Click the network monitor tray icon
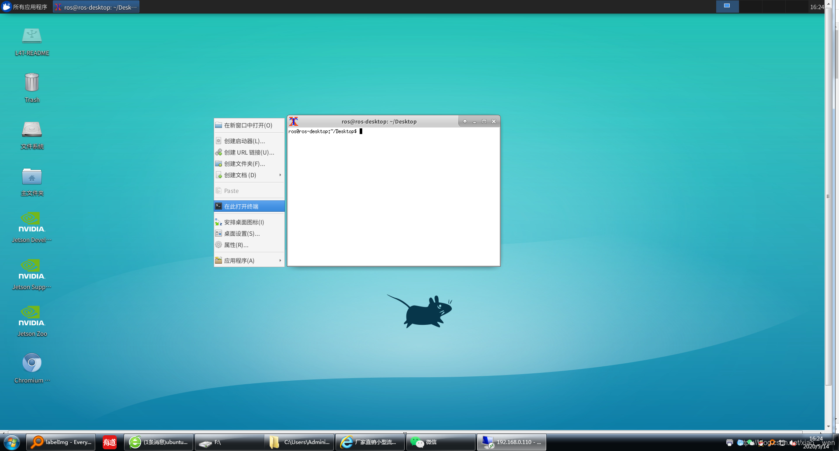Viewport: 839px width, 451px height. [x=782, y=443]
